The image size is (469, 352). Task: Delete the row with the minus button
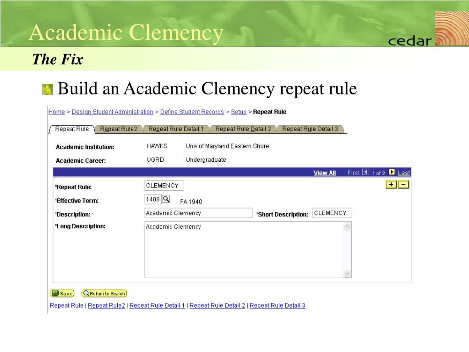pyautogui.click(x=404, y=185)
